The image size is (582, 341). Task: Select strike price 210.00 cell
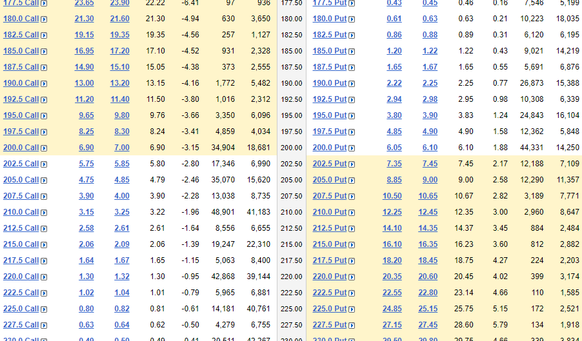tap(292, 212)
